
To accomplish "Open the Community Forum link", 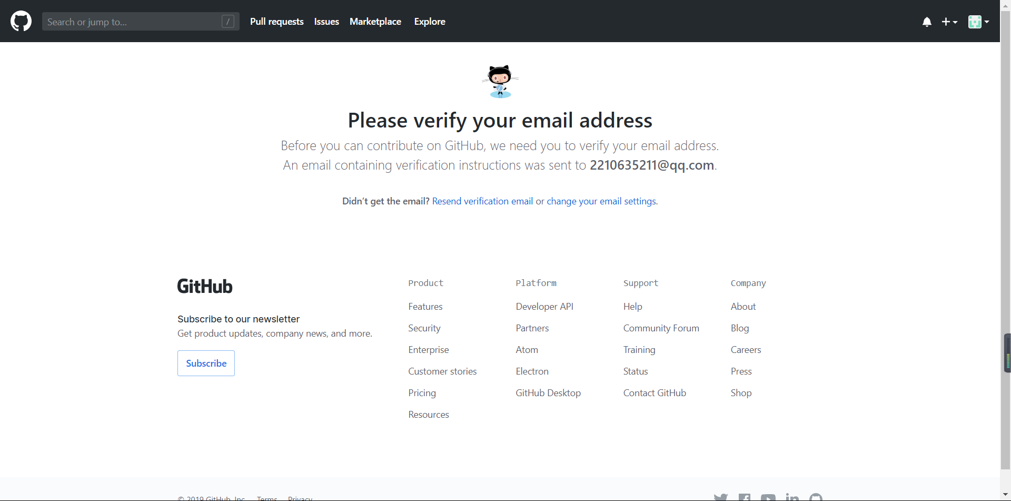I will click(661, 328).
